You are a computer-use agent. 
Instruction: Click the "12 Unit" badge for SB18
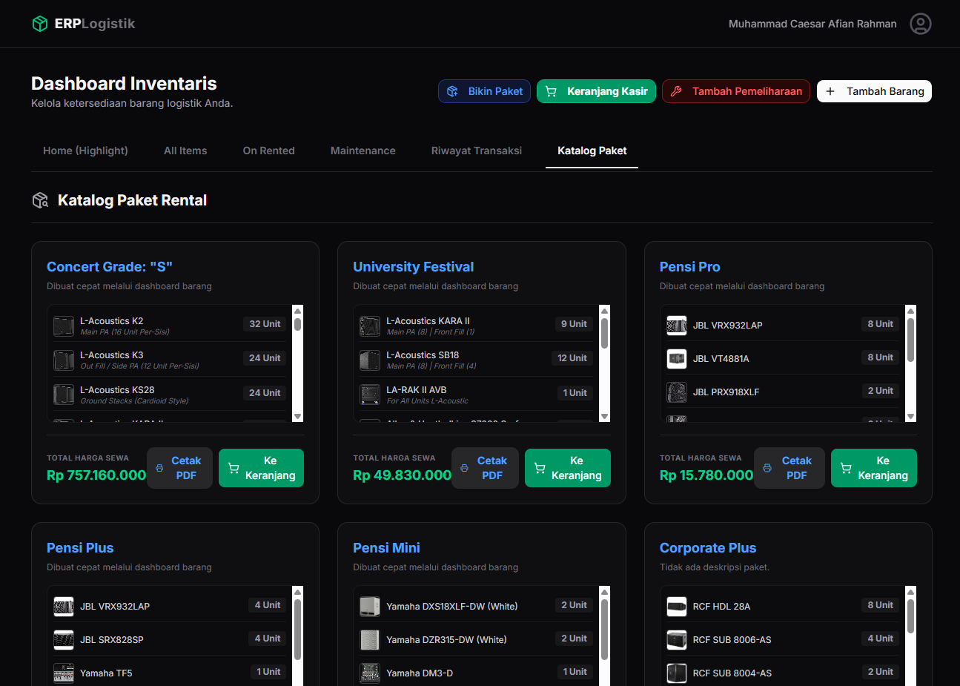[572, 358]
